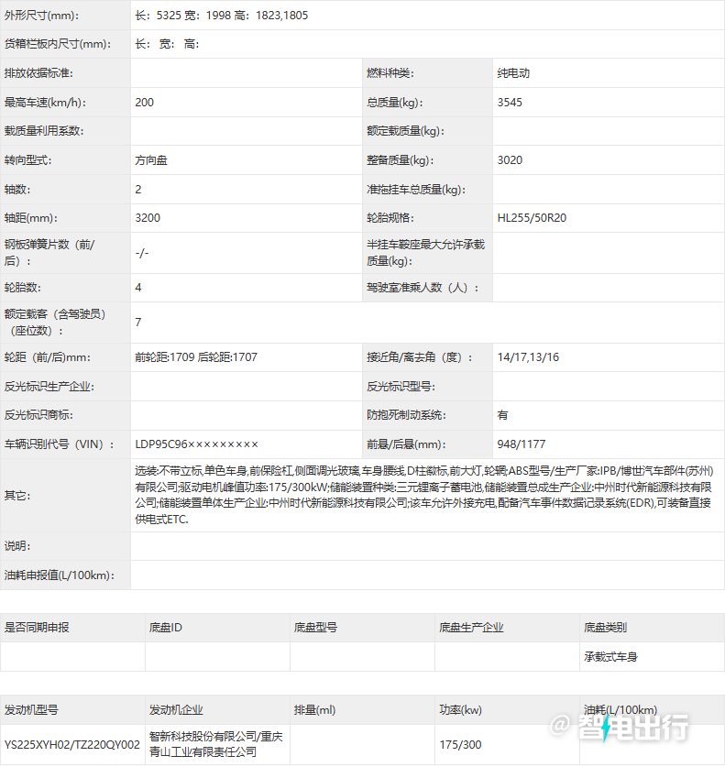Click the 排放依据标准 label
The image size is (725, 767).
[38, 73]
